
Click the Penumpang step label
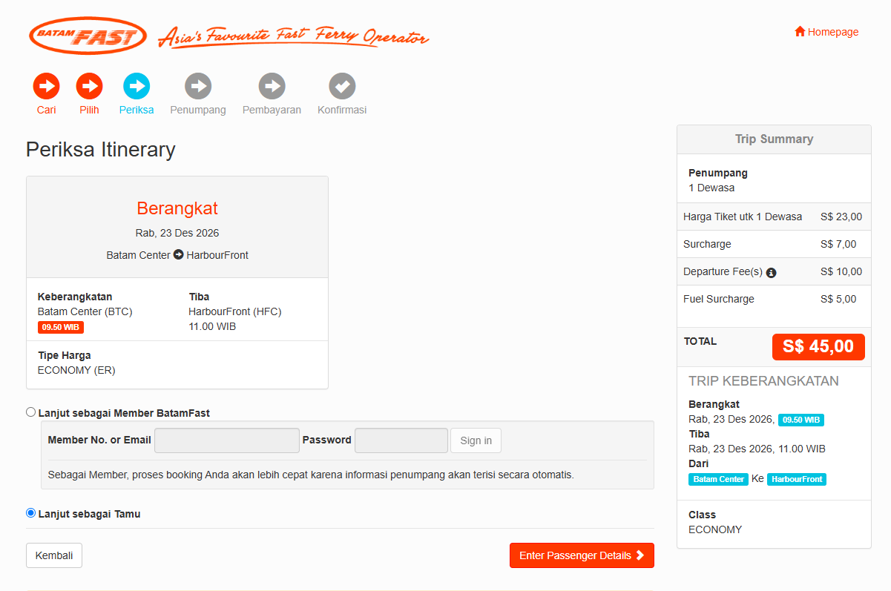[x=198, y=110]
